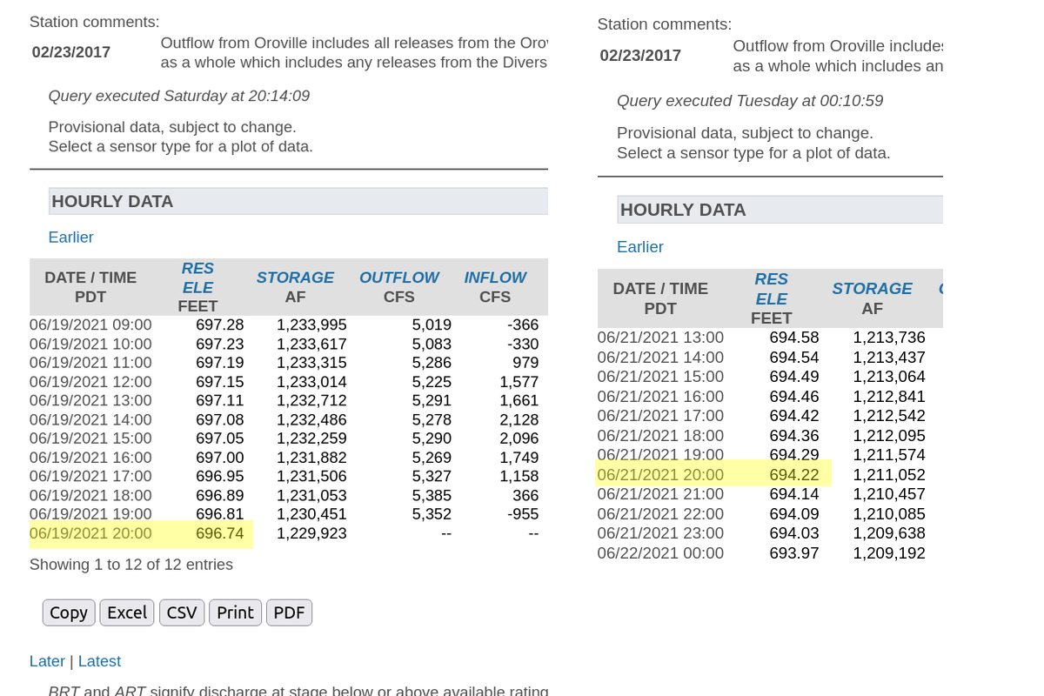Select the right HOURLY DATA heading

[683, 210]
